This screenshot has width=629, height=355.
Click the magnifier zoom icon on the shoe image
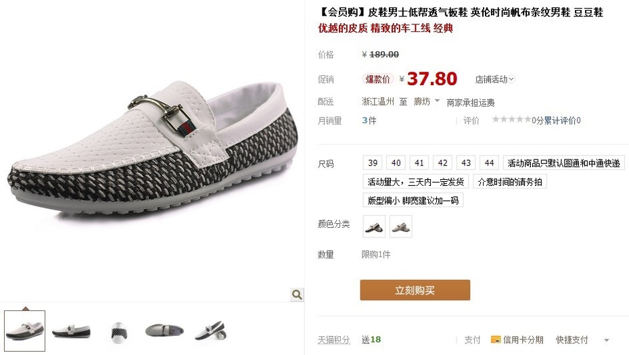297,294
